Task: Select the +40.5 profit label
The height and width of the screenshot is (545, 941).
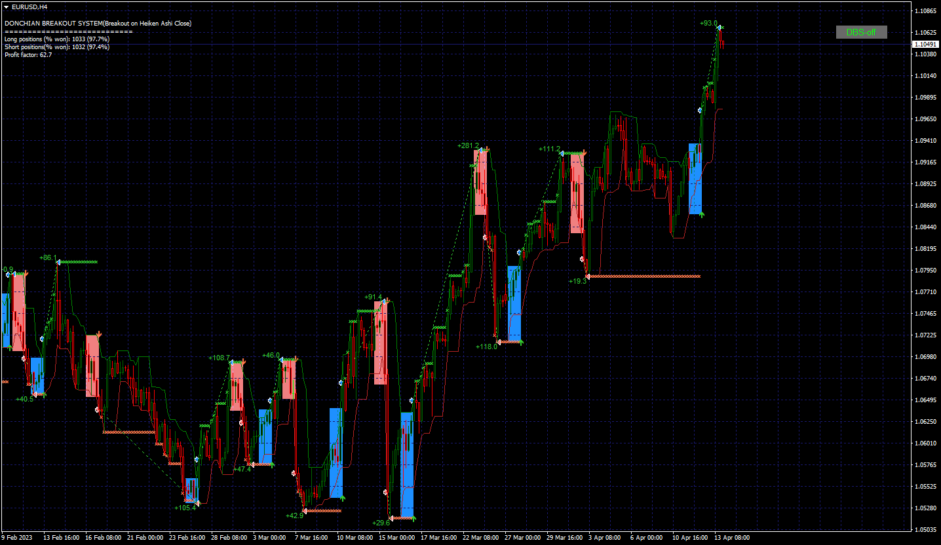Action: coord(25,399)
